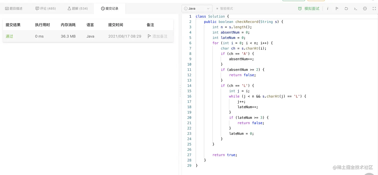Click the line 'int lateNum = 0;' declaration
This screenshot has width=378, height=175.
point(229,38)
